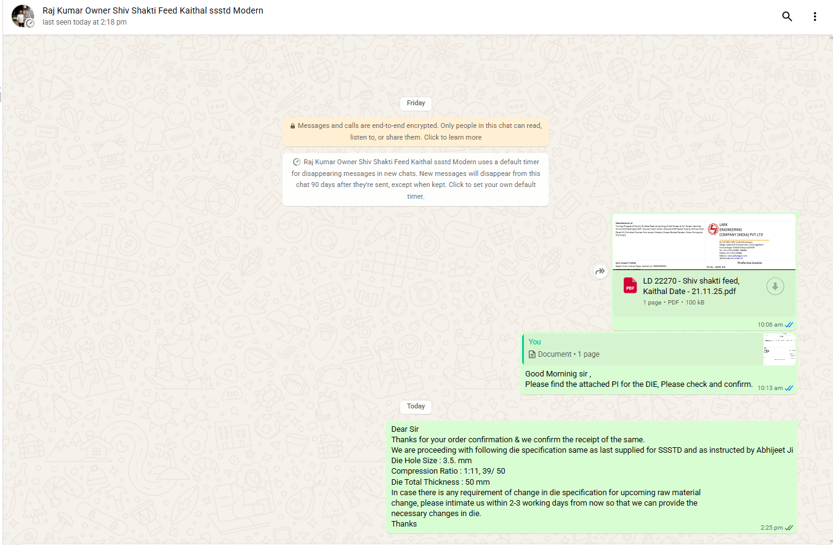Click the quoted document thumbnail
Screen dimensions: 833x545
pyautogui.click(x=779, y=349)
